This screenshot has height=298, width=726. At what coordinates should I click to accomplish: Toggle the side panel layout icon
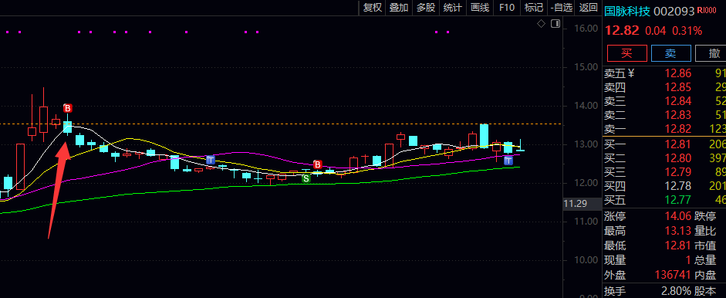tap(555, 24)
